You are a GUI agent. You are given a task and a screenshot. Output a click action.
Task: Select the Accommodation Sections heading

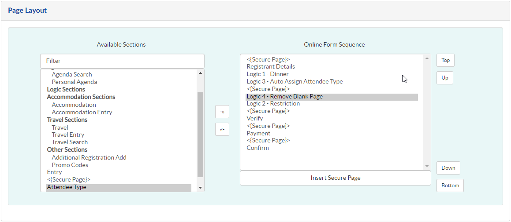point(81,97)
